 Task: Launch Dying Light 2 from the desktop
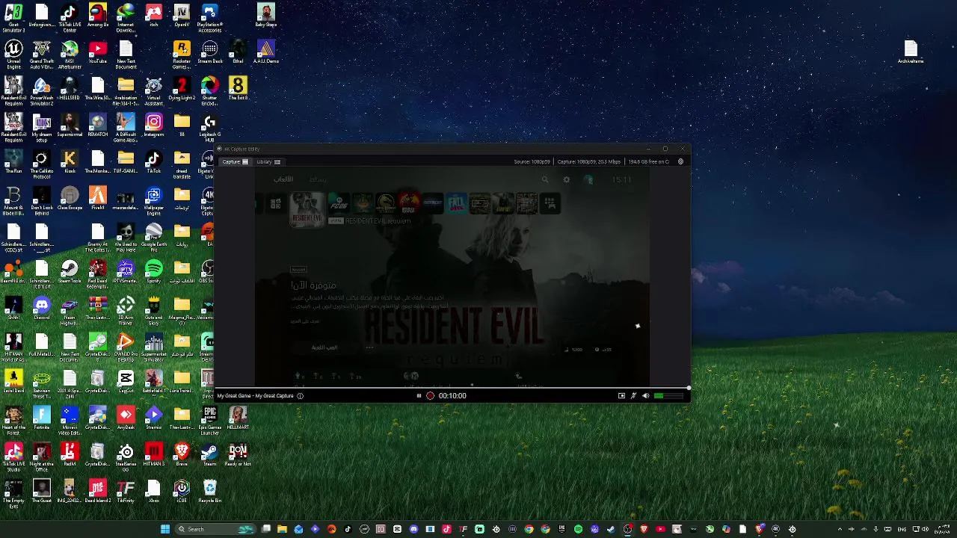pyautogui.click(x=182, y=90)
